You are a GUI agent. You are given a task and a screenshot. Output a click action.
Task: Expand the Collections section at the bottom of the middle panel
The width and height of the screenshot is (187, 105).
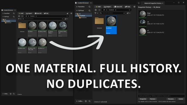pyautogui.click(x=77, y=101)
